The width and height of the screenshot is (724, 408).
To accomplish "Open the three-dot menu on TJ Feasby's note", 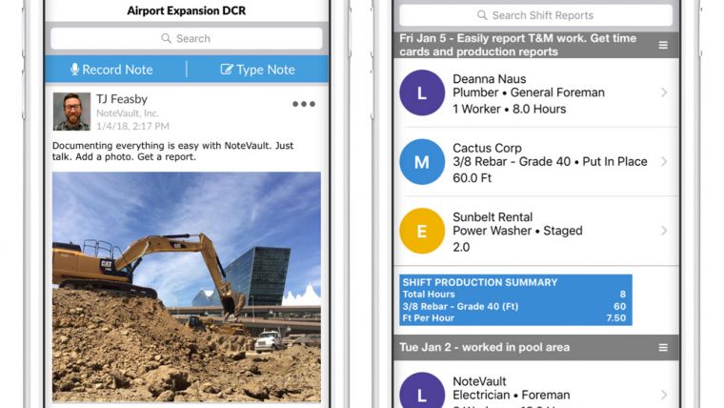I will (x=304, y=104).
